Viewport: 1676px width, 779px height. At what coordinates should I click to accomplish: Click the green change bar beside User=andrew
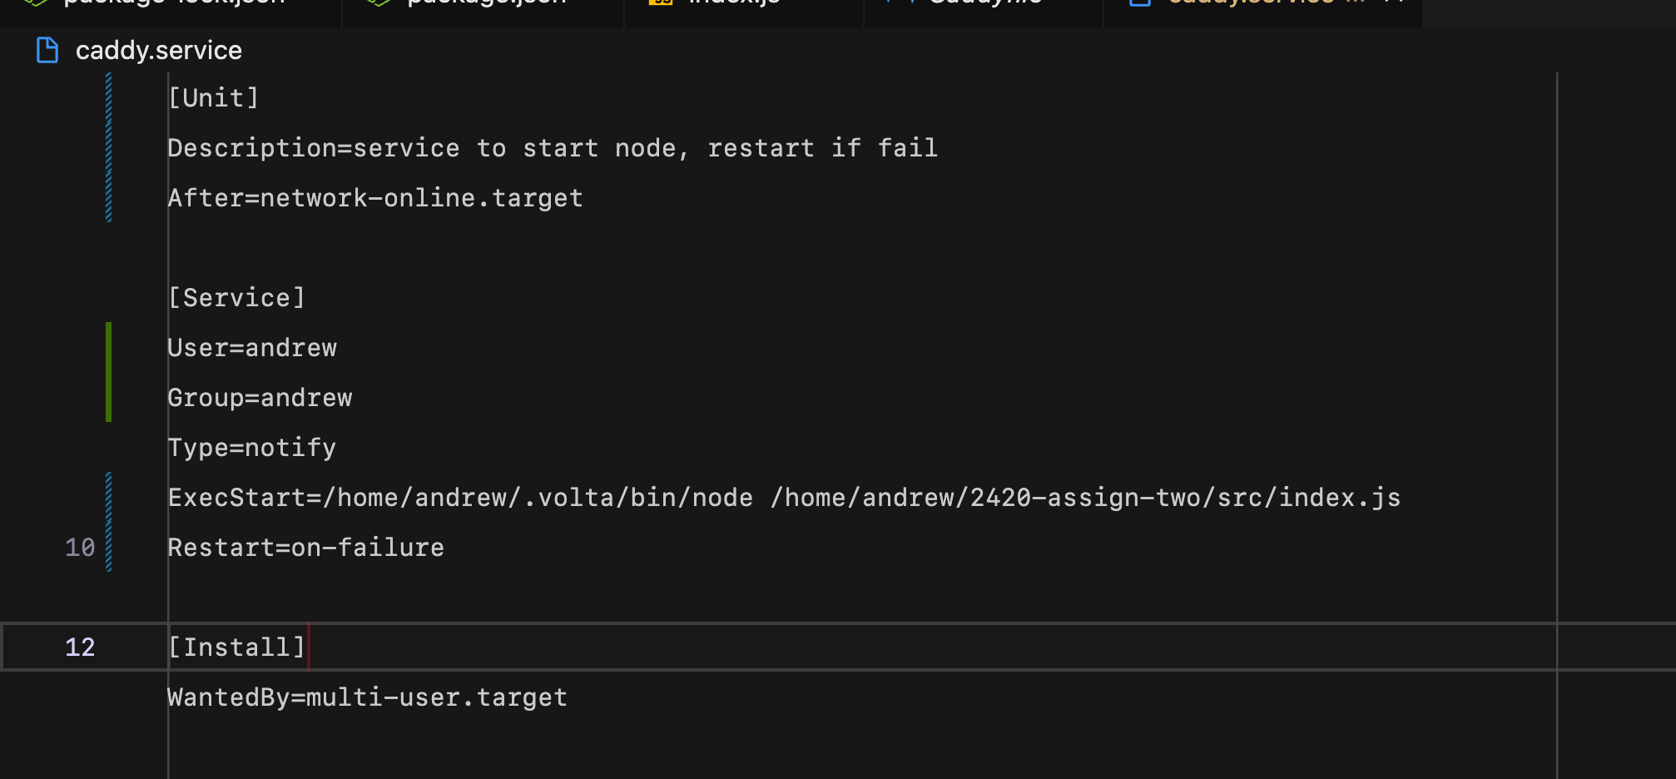[x=109, y=348]
